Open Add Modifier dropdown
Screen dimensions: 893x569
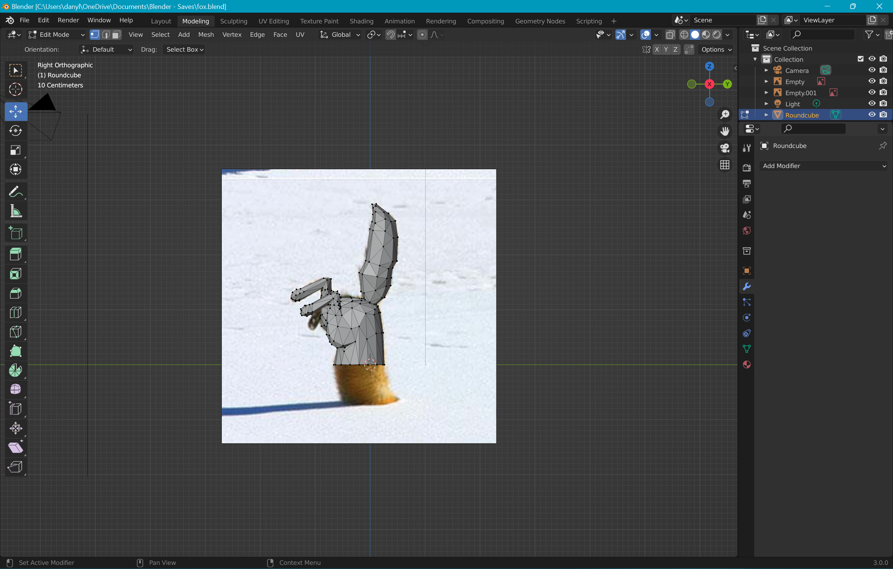(823, 166)
